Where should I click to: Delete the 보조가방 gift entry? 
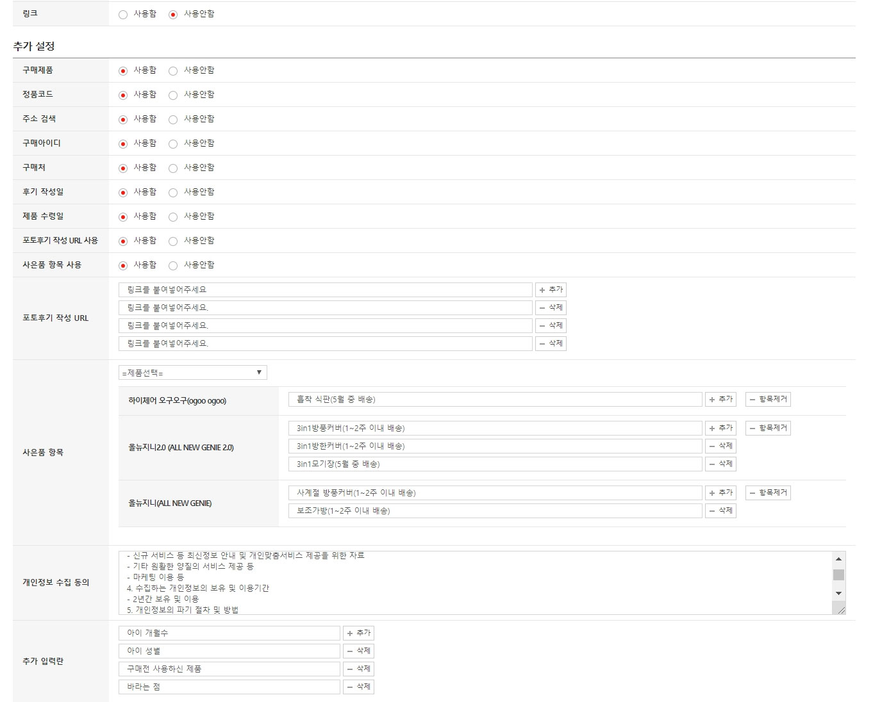click(x=720, y=510)
